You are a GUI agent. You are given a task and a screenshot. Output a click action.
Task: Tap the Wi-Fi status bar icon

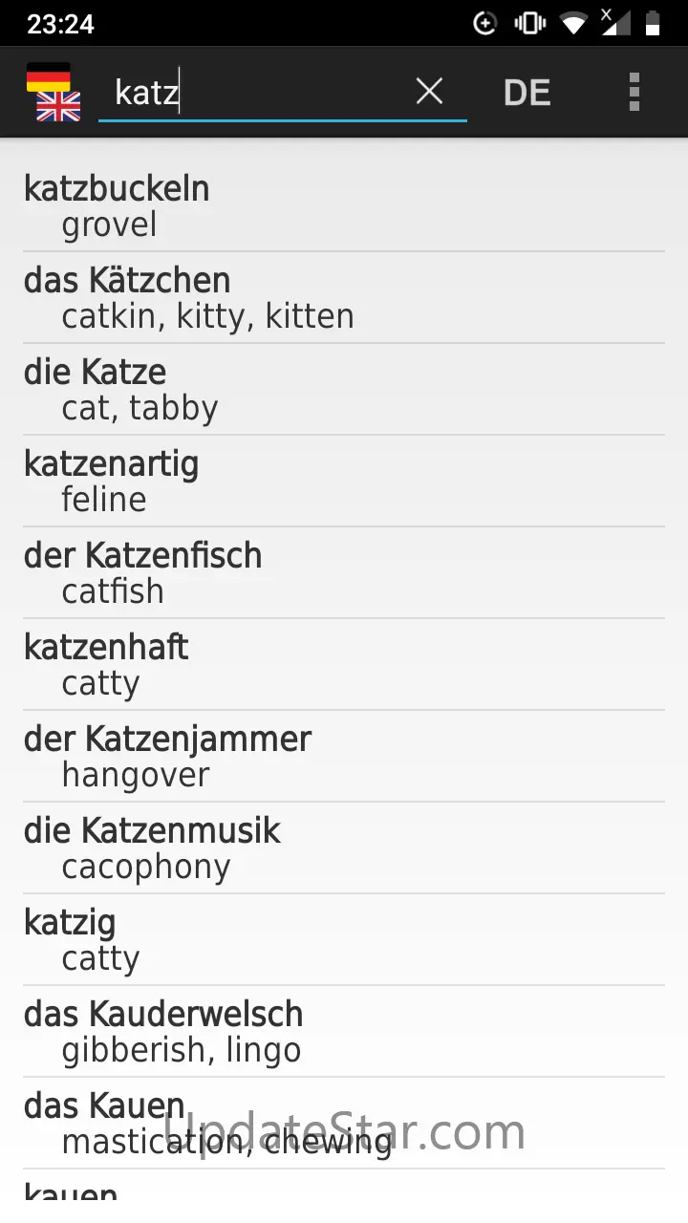click(x=572, y=23)
